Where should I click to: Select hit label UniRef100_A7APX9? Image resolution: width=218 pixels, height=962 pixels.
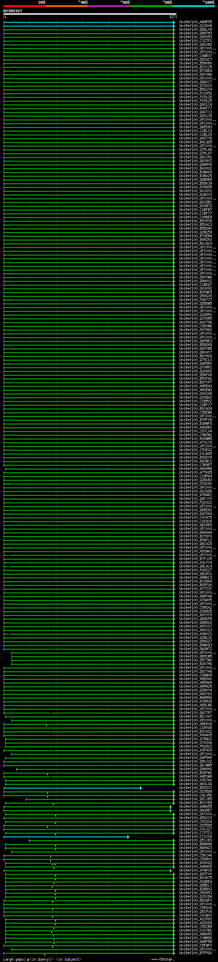coord(196,870)
